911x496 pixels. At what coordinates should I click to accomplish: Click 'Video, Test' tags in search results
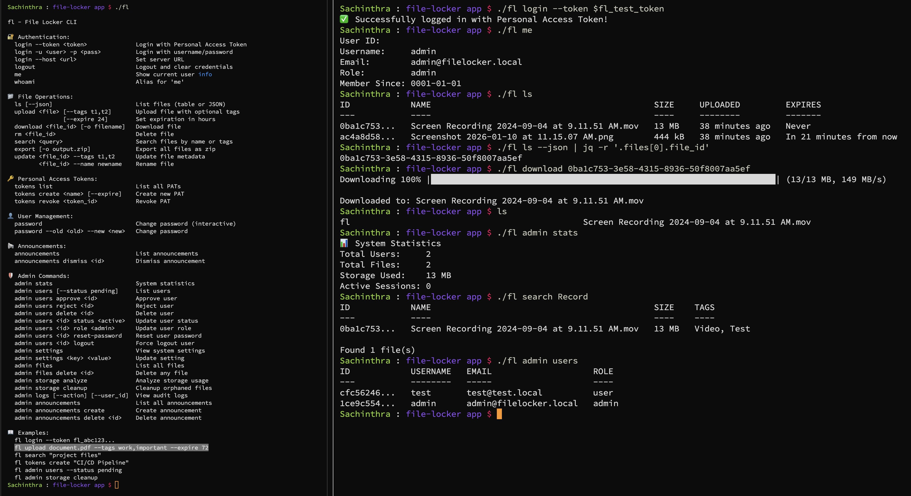[722, 329]
